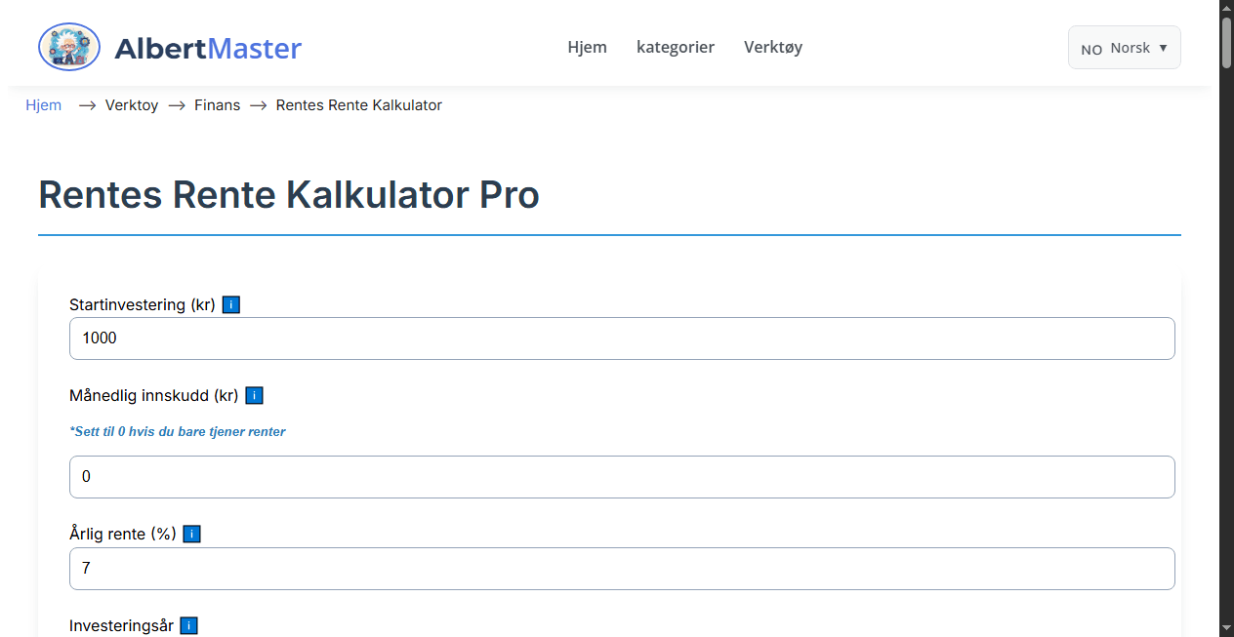The image size is (1234, 637).
Task: Click the info icon beside Månedlig innskudd
Action: [254, 395]
